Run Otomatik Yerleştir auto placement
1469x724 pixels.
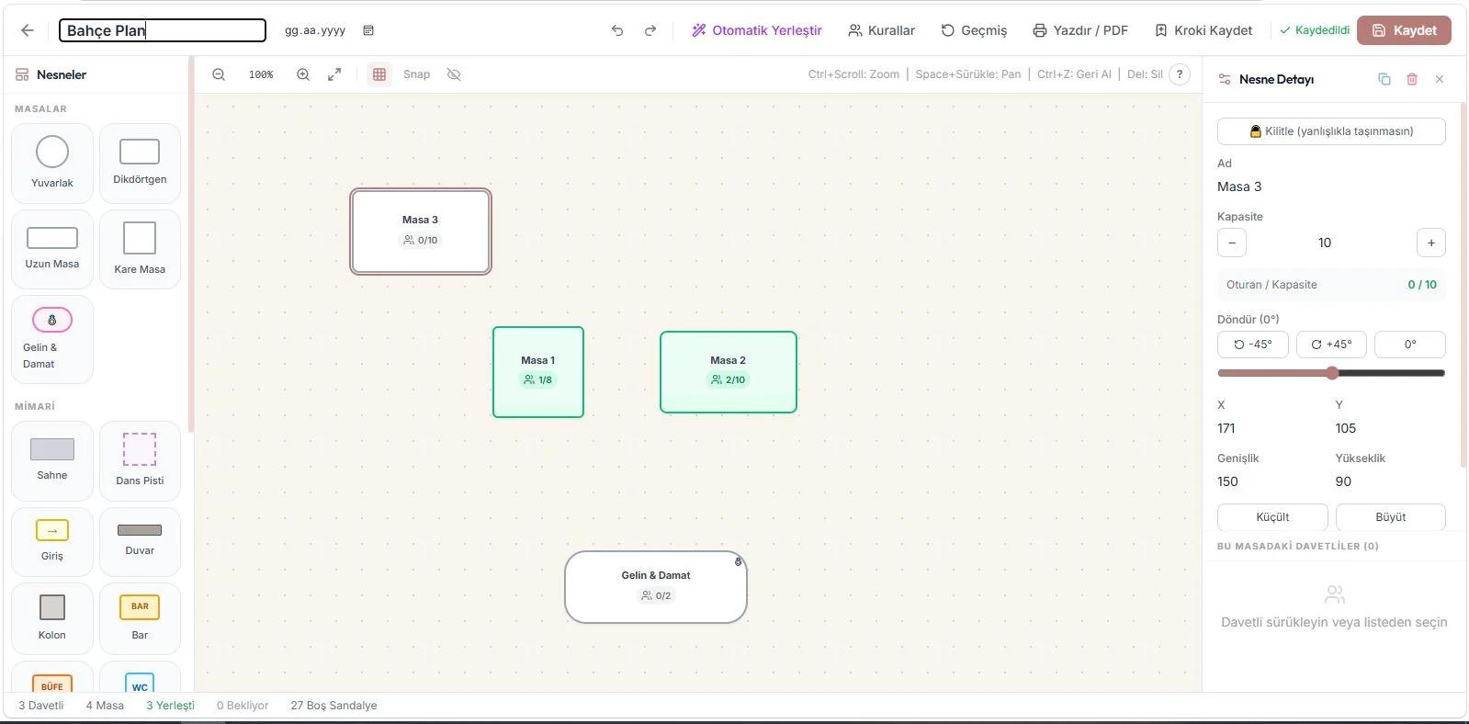757,30
